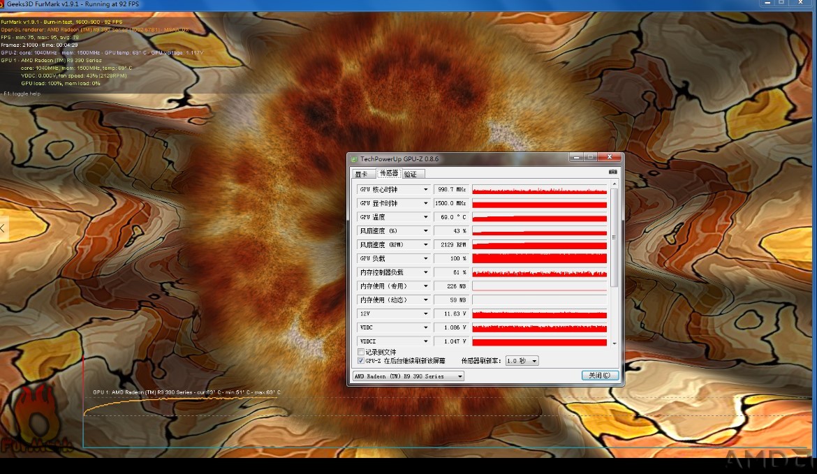Select the 传感器 tab
817x474 pixels.
click(x=389, y=173)
